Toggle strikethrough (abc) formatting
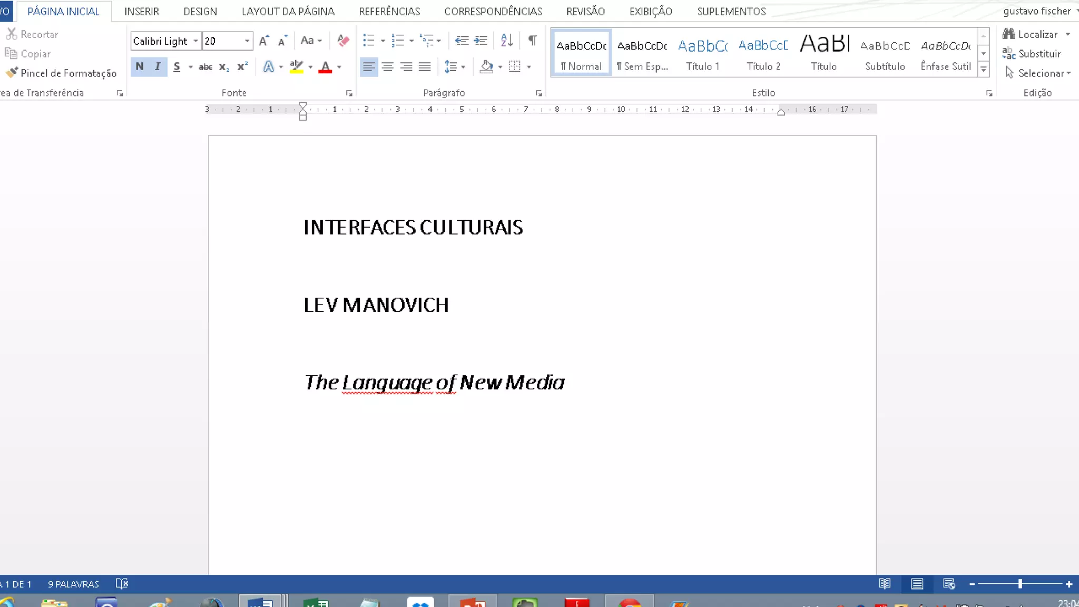The width and height of the screenshot is (1079, 607). 205,67
